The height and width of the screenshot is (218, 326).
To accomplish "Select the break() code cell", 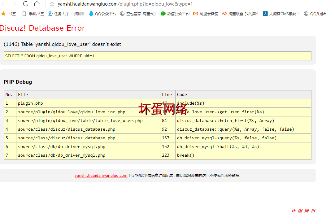I will point(243,155).
